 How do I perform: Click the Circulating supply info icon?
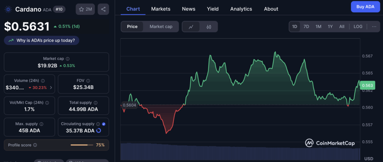pyautogui.click(x=98, y=124)
